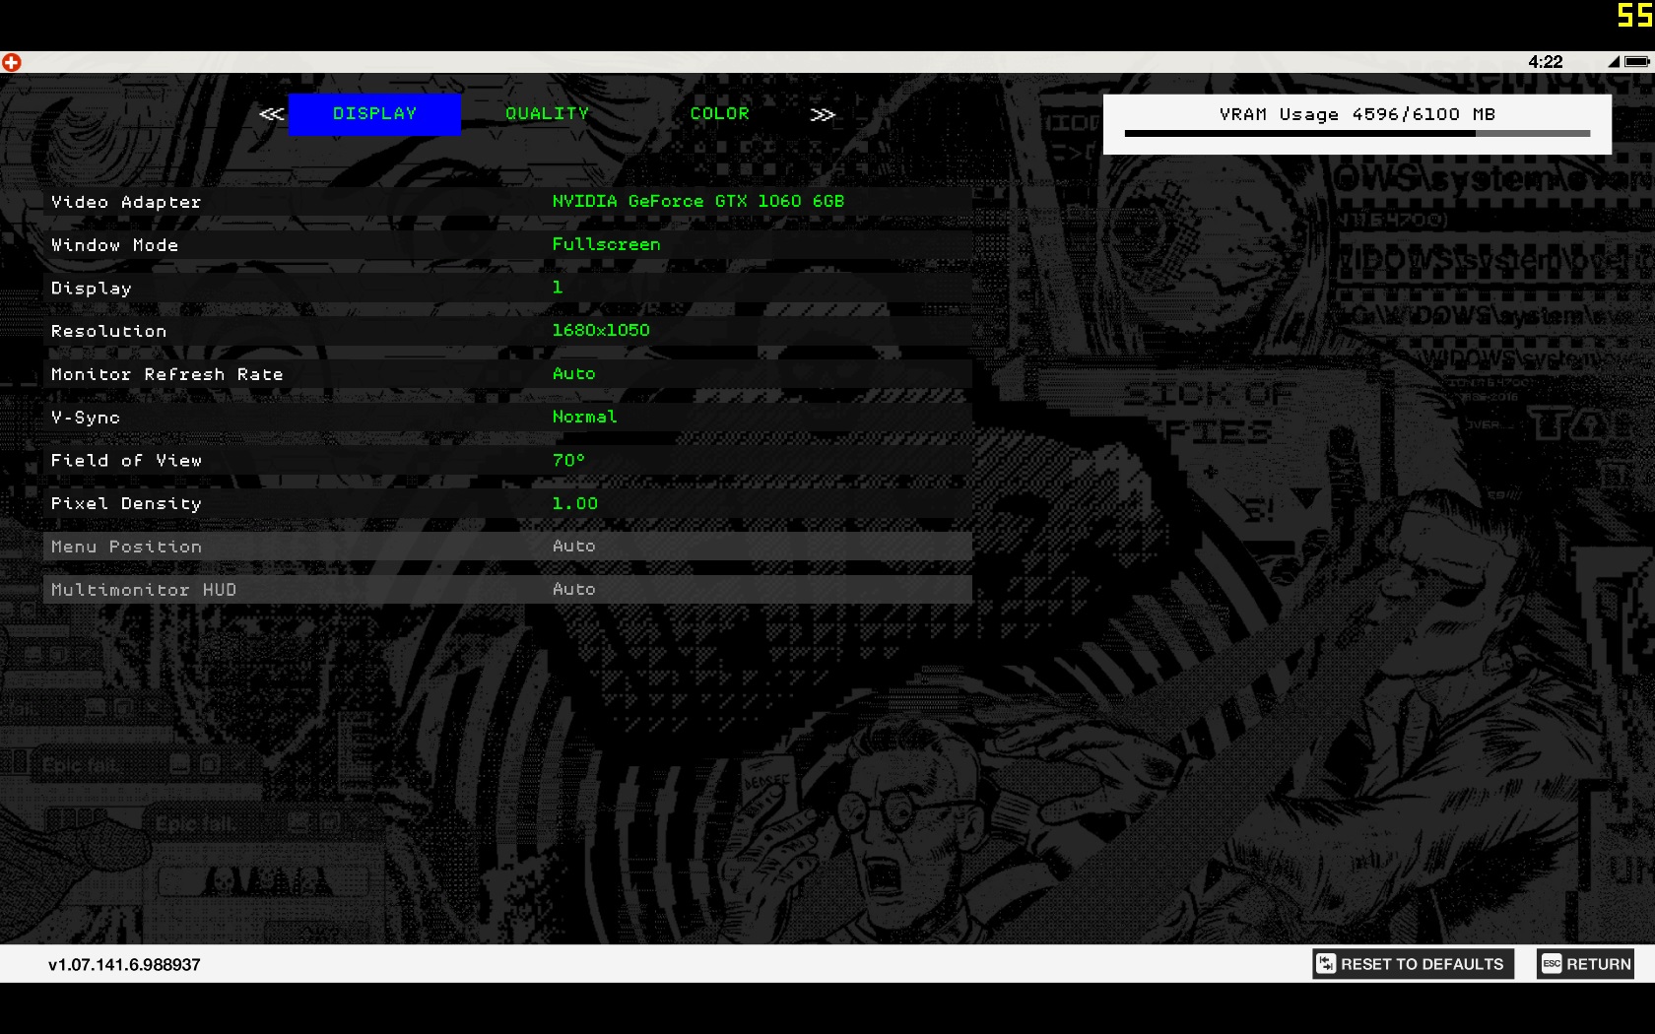Screen dimensions: 1655x1034
Task: Change the Display value 1
Action: tap(558, 288)
